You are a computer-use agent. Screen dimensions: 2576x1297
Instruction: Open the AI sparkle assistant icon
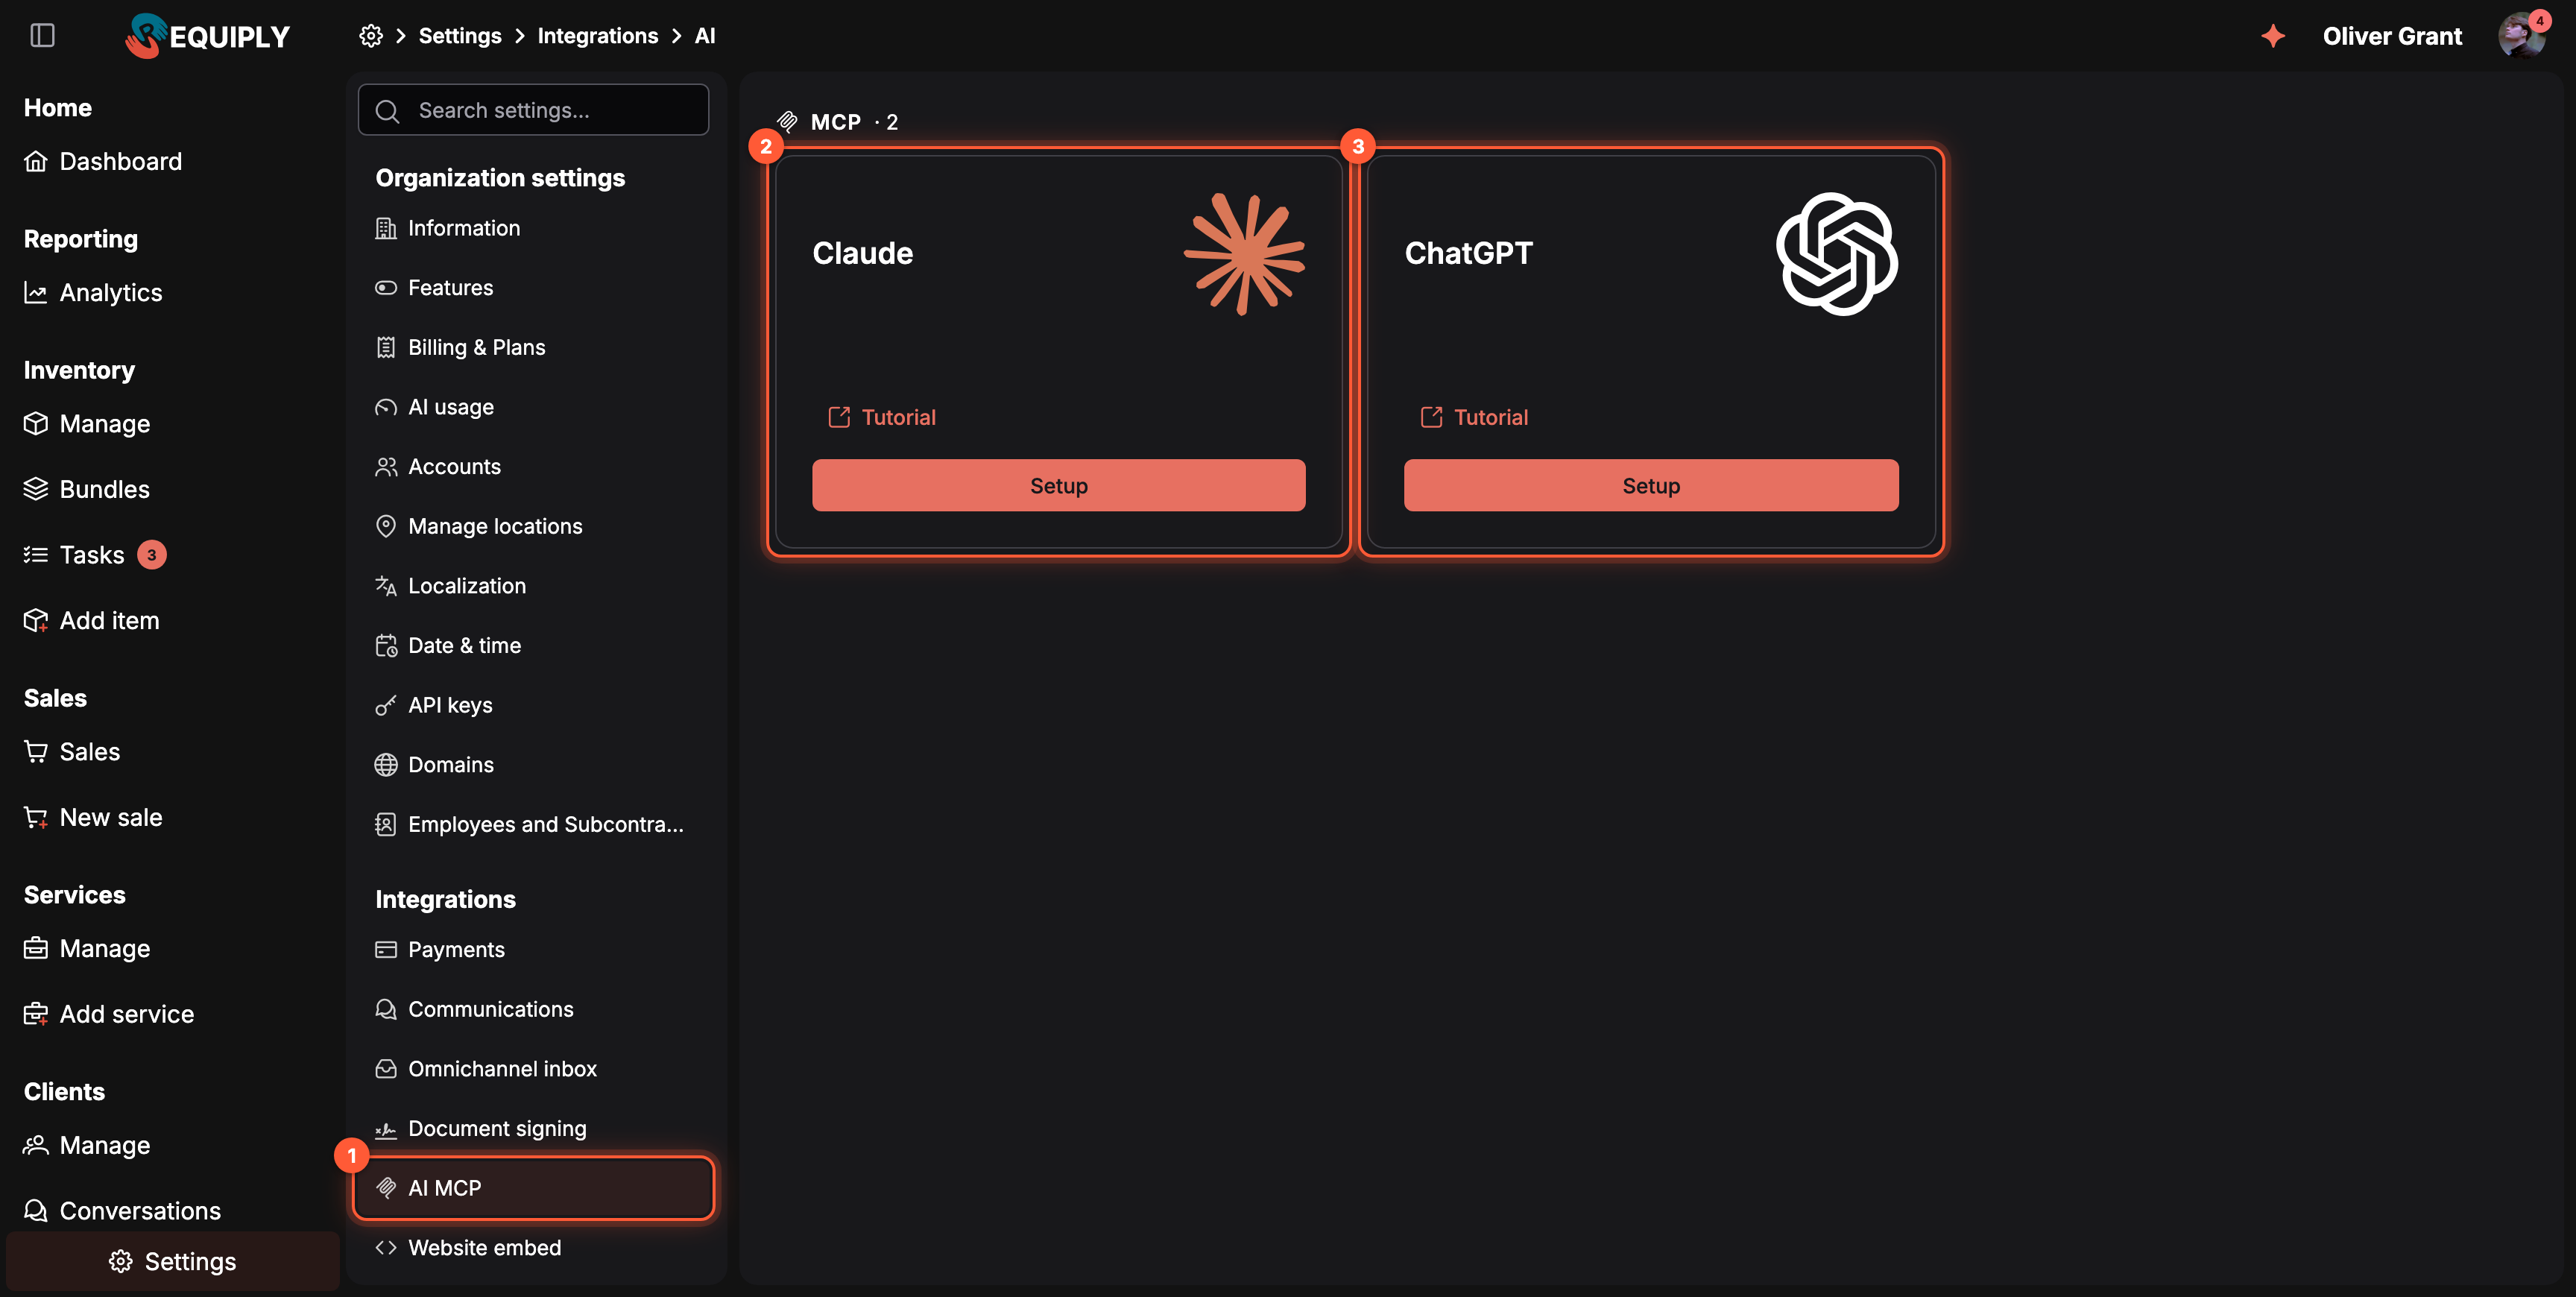click(x=2273, y=36)
